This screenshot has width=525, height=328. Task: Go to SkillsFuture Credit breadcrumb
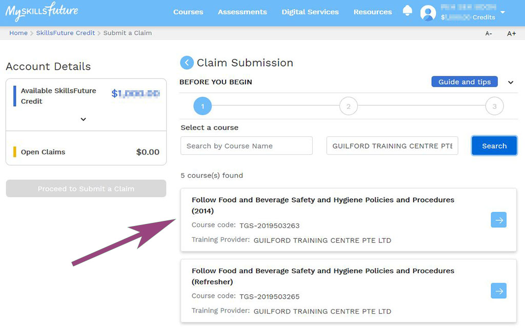pos(66,33)
